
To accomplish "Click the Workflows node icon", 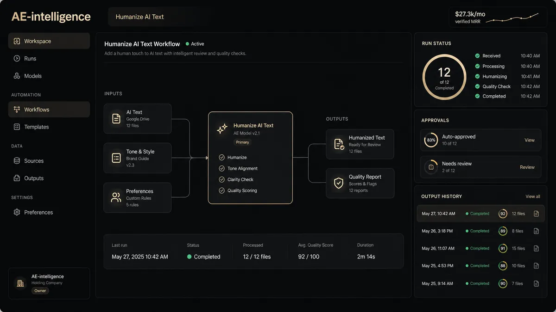I will point(17,110).
